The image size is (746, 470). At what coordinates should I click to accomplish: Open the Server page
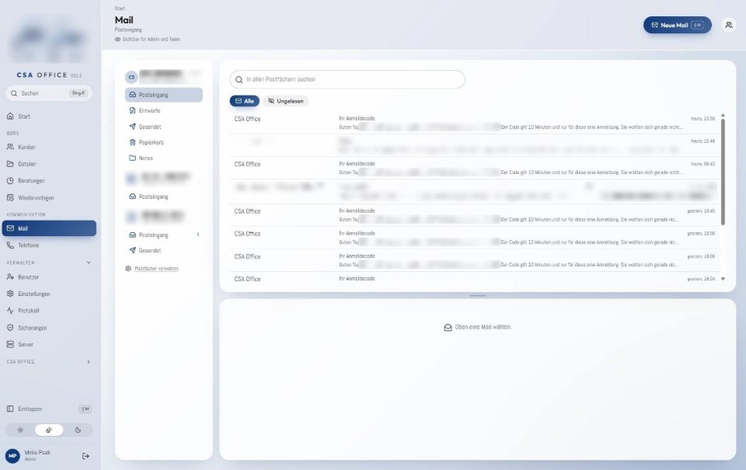point(49,344)
